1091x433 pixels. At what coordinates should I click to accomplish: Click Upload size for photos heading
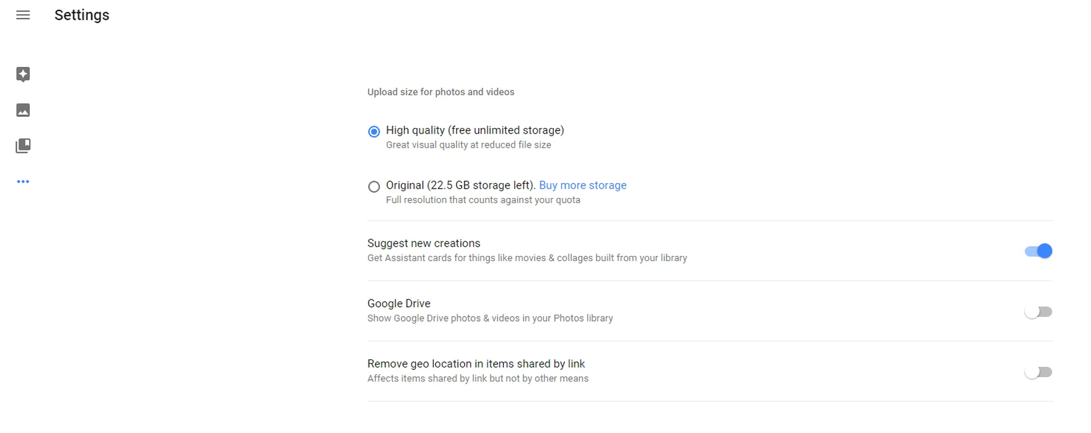point(440,92)
